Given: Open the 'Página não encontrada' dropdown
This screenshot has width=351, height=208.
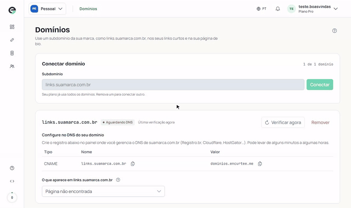Looking at the screenshot, I should click(103, 192).
